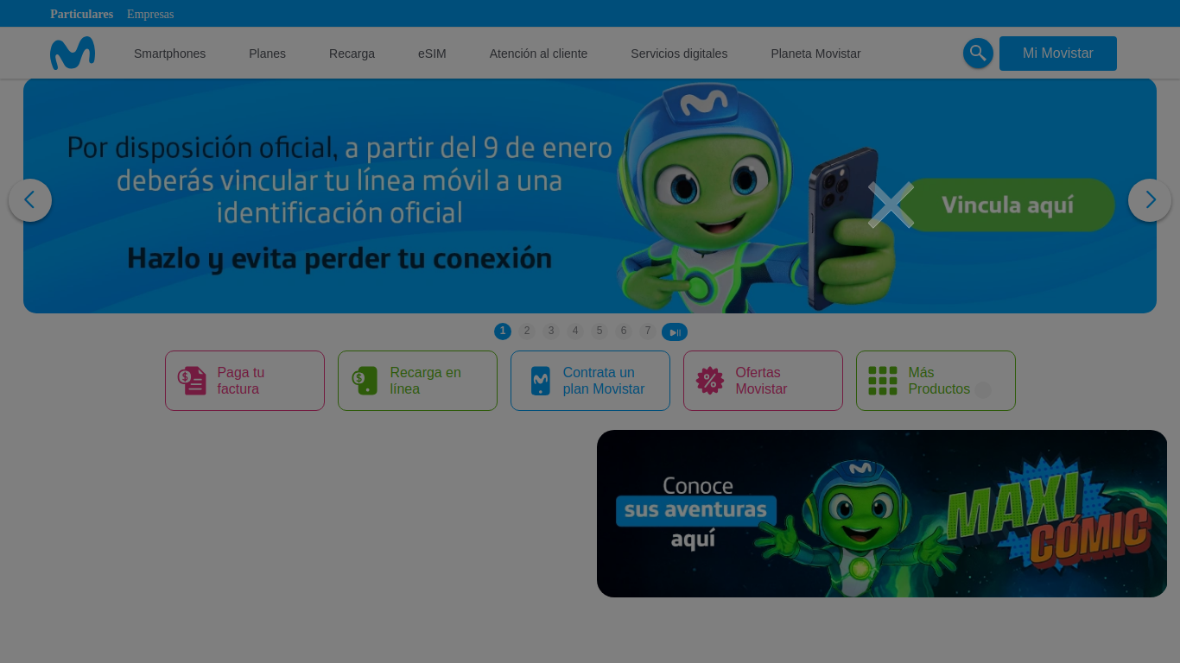Image resolution: width=1180 pixels, height=663 pixels.
Task: Click the Contrata un plan phone icon
Action: tap(541, 381)
